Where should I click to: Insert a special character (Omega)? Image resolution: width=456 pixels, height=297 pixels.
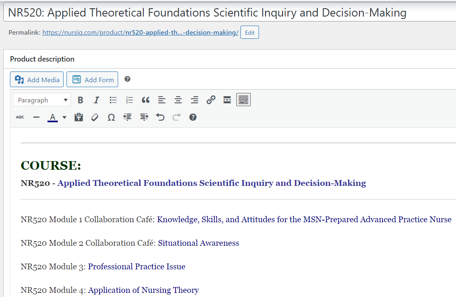[x=111, y=117]
